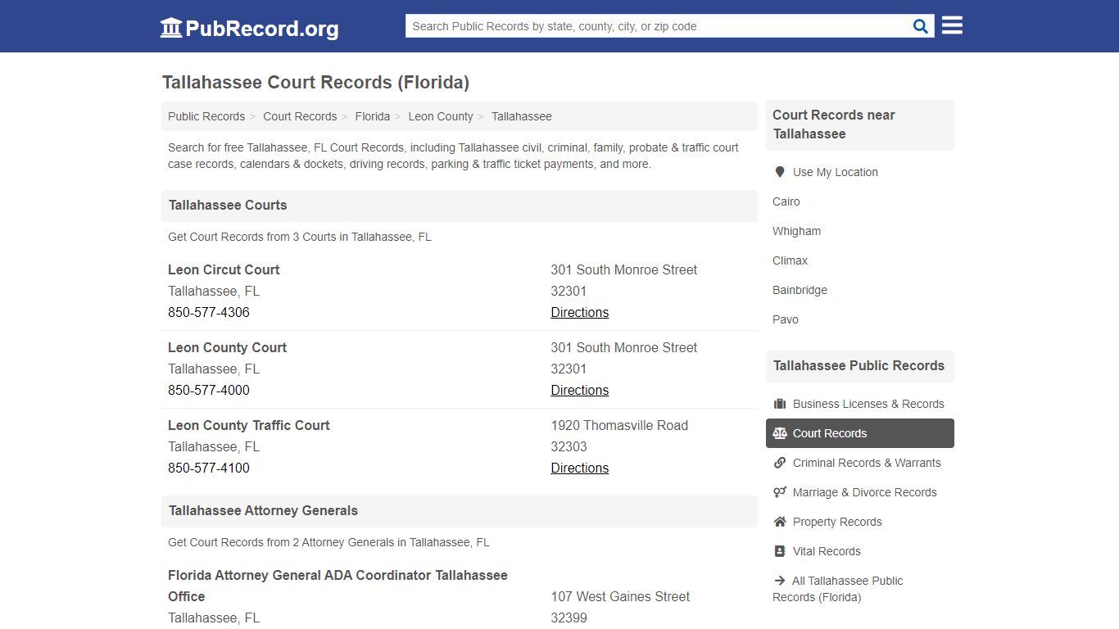This screenshot has width=1119, height=629.
Task: Click 301 South Monroe Street for Circut Court
Action: pos(623,269)
